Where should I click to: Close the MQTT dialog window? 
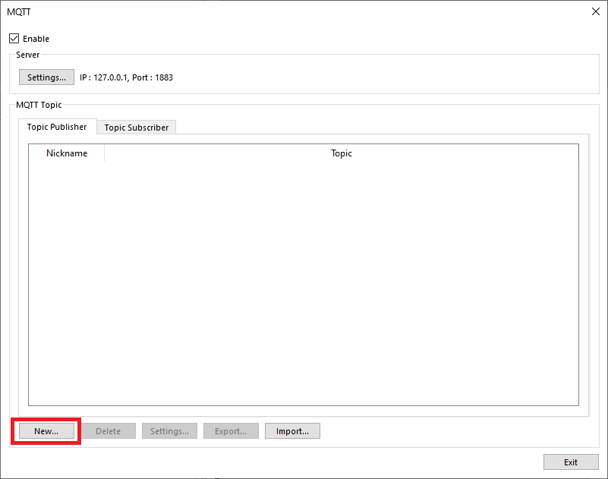coord(596,11)
